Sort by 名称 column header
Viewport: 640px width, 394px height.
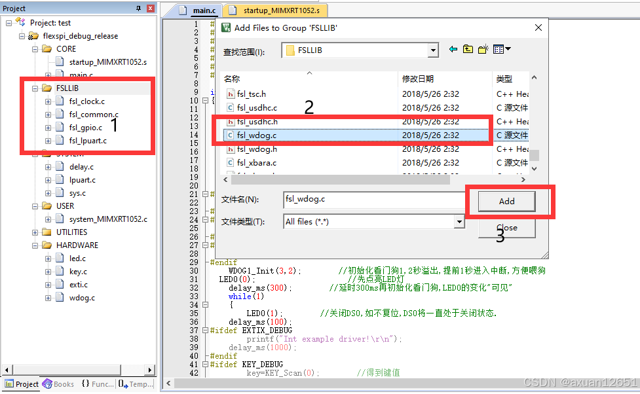coord(309,79)
